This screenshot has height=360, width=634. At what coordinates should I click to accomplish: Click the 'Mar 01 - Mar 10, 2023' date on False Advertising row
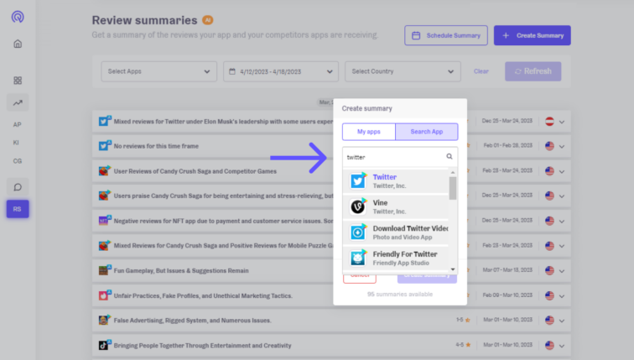pyautogui.click(x=508, y=320)
